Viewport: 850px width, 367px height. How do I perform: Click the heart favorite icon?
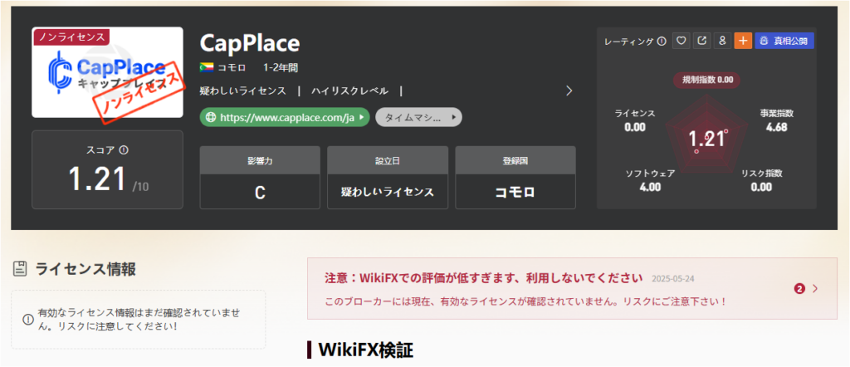coord(681,41)
